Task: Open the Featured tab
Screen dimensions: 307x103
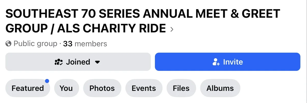Action: (27, 88)
